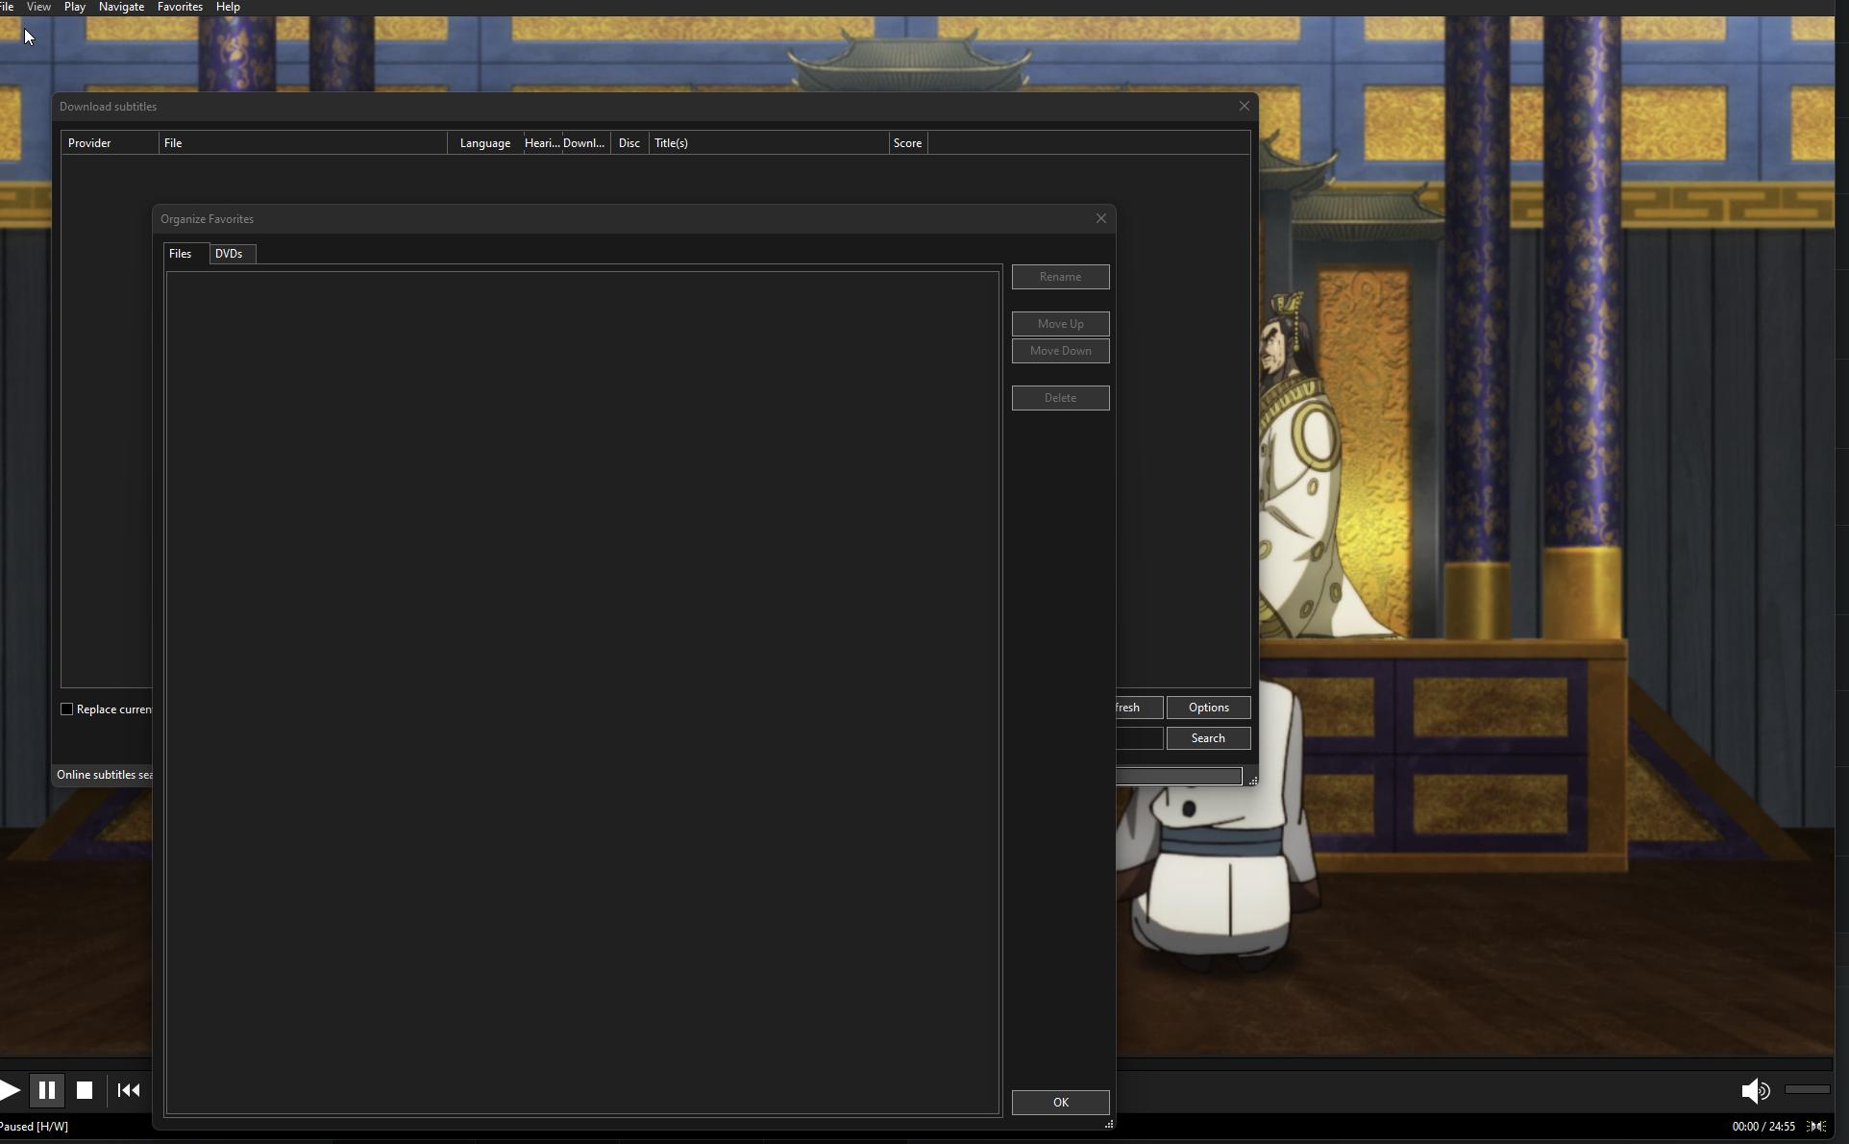This screenshot has width=1849, height=1144.
Task: Pause the video playback
Action: (x=45, y=1090)
